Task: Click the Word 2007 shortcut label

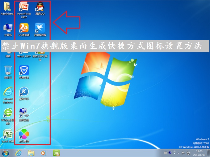Action: pyautogui.click(x=24, y=56)
